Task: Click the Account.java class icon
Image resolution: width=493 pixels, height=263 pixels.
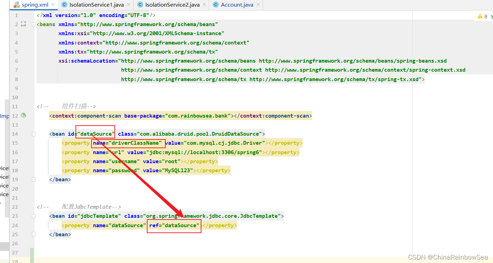Action: [215, 5]
